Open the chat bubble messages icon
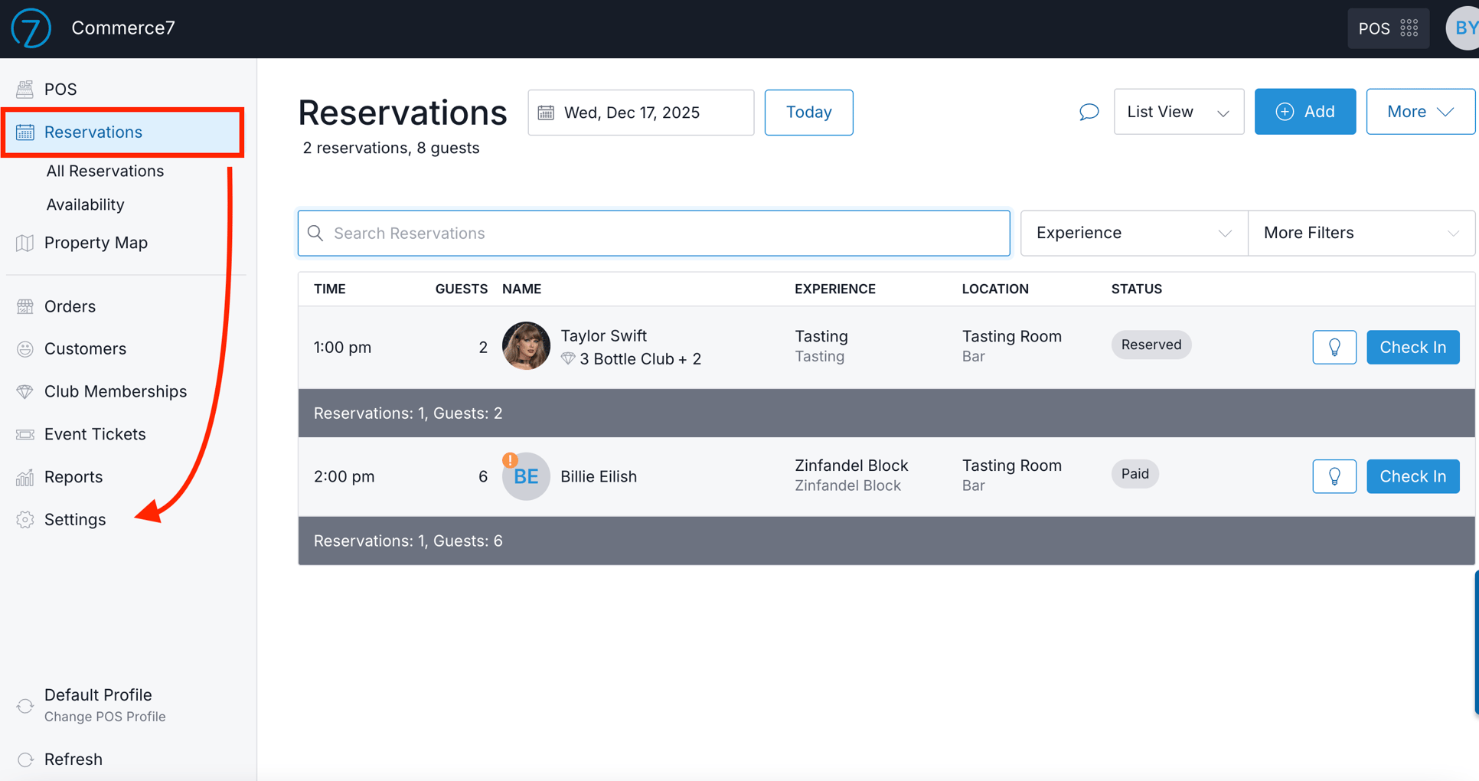This screenshot has height=781, width=1479. [x=1089, y=112]
